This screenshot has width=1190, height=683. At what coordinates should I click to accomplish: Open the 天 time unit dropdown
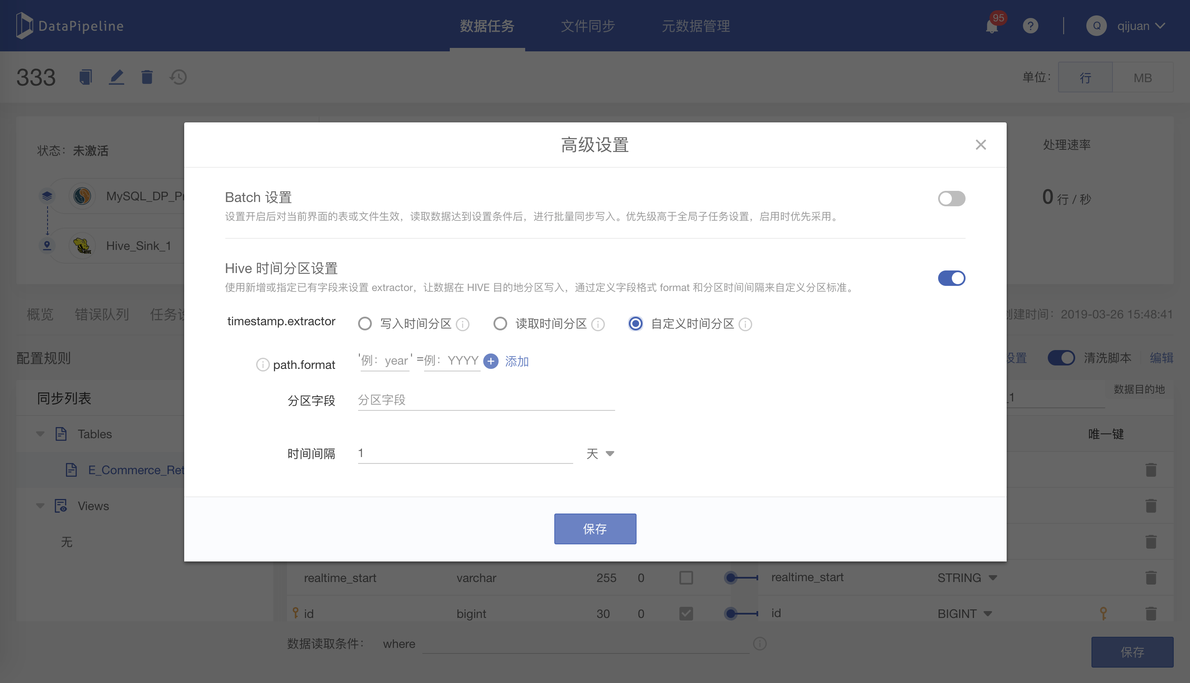[x=601, y=453]
